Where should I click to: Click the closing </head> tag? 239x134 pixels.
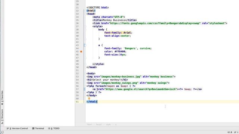91,67
